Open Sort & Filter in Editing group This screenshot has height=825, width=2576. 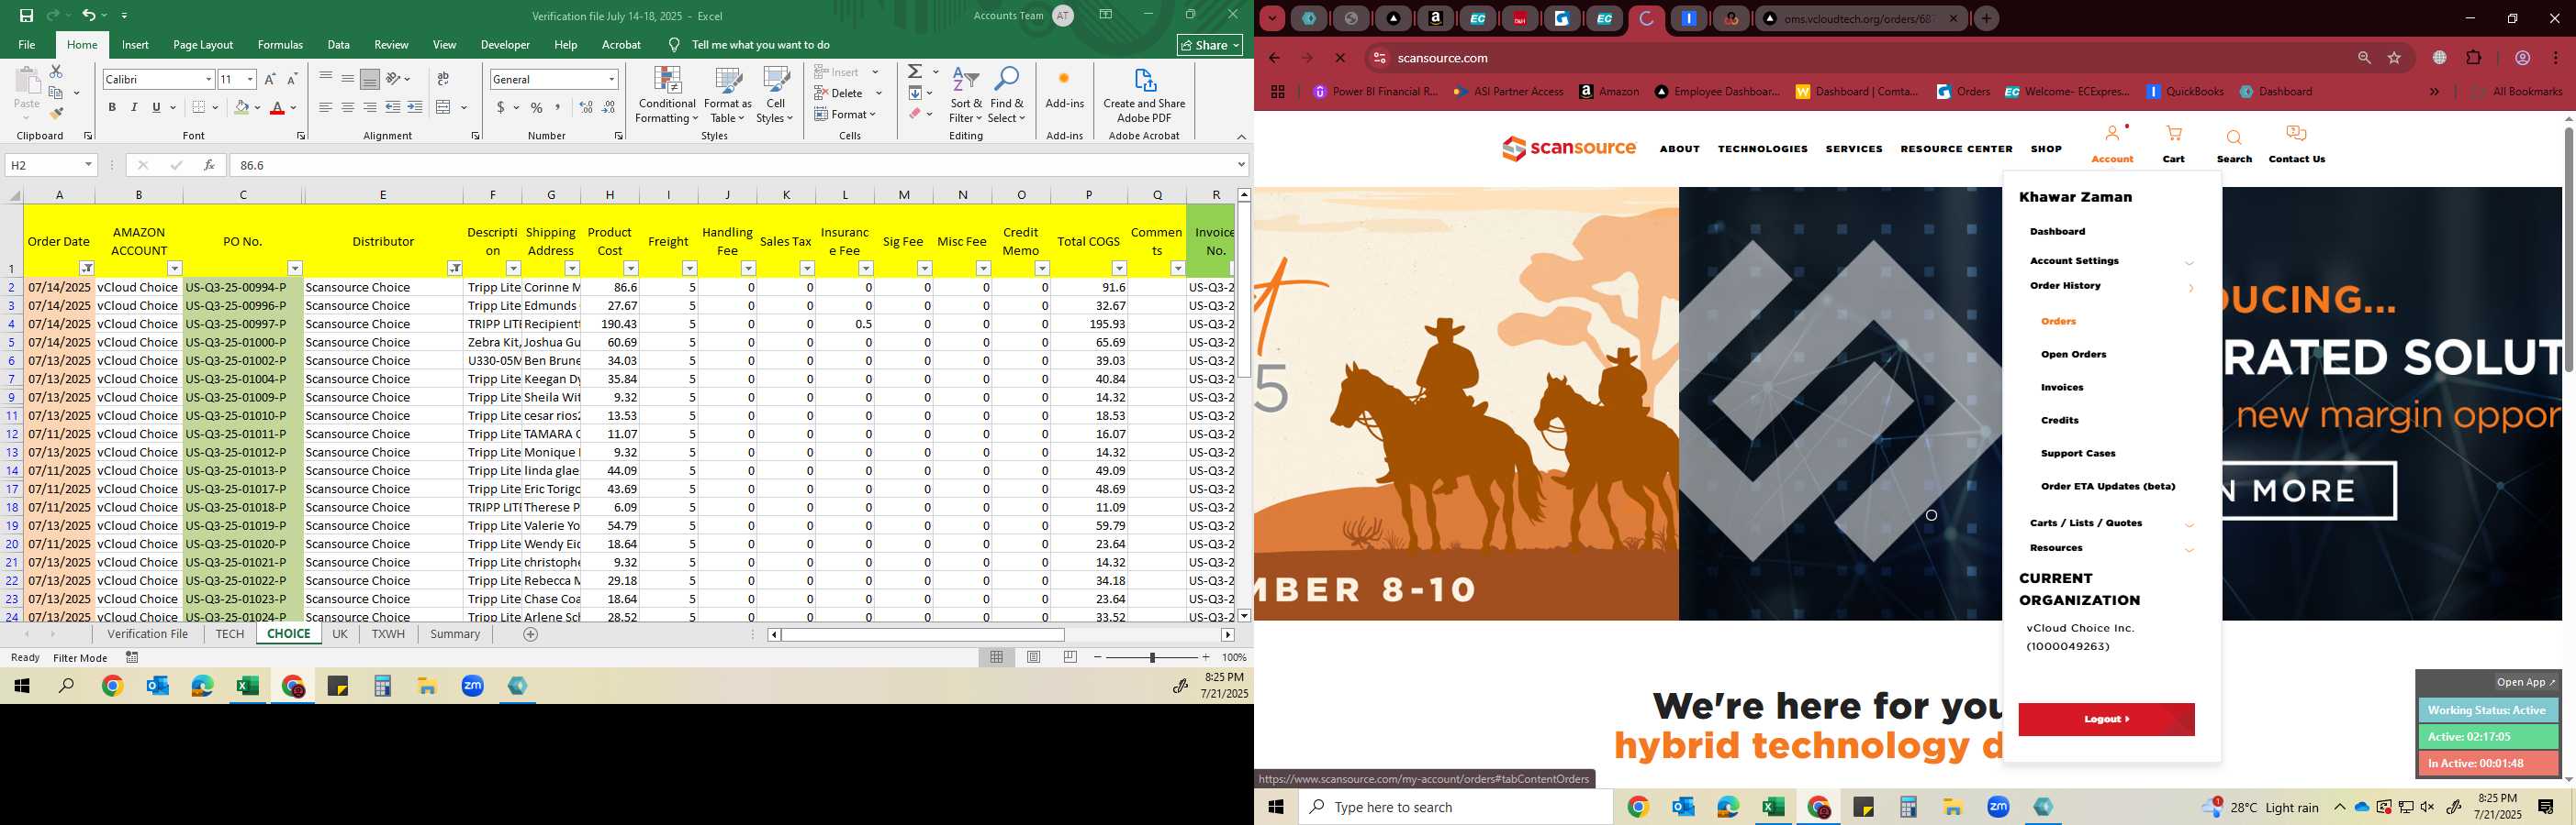point(965,96)
